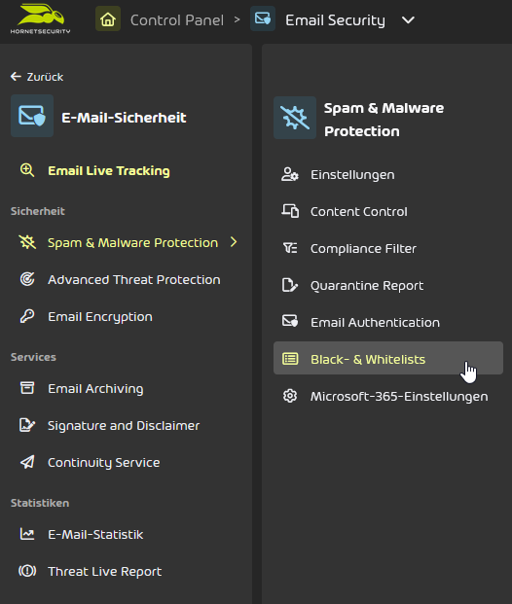The height and width of the screenshot is (604, 512).
Task: Click the Email Live Tracking magnifier icon
Action: tap(27, 170)
